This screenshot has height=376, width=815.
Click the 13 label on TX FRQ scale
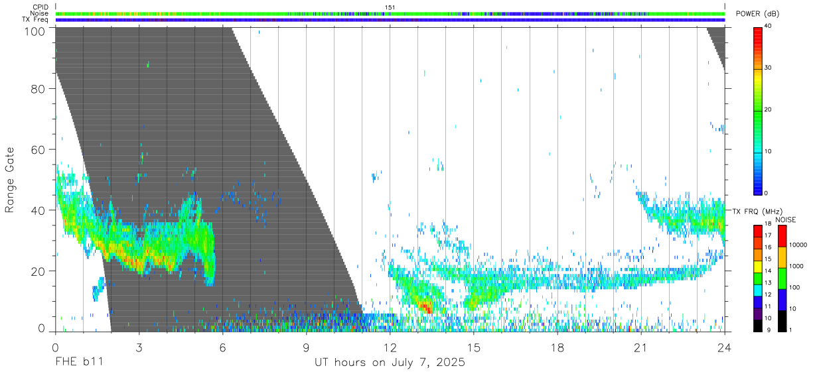(x=769, y=282)
